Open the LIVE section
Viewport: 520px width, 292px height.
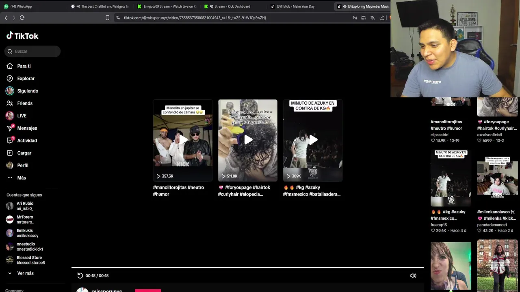point(22,116)
